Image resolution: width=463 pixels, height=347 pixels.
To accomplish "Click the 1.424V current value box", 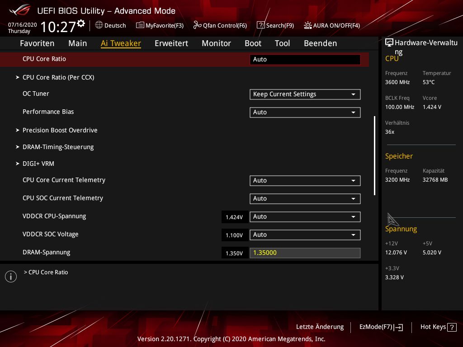I will tap(235, 217).
